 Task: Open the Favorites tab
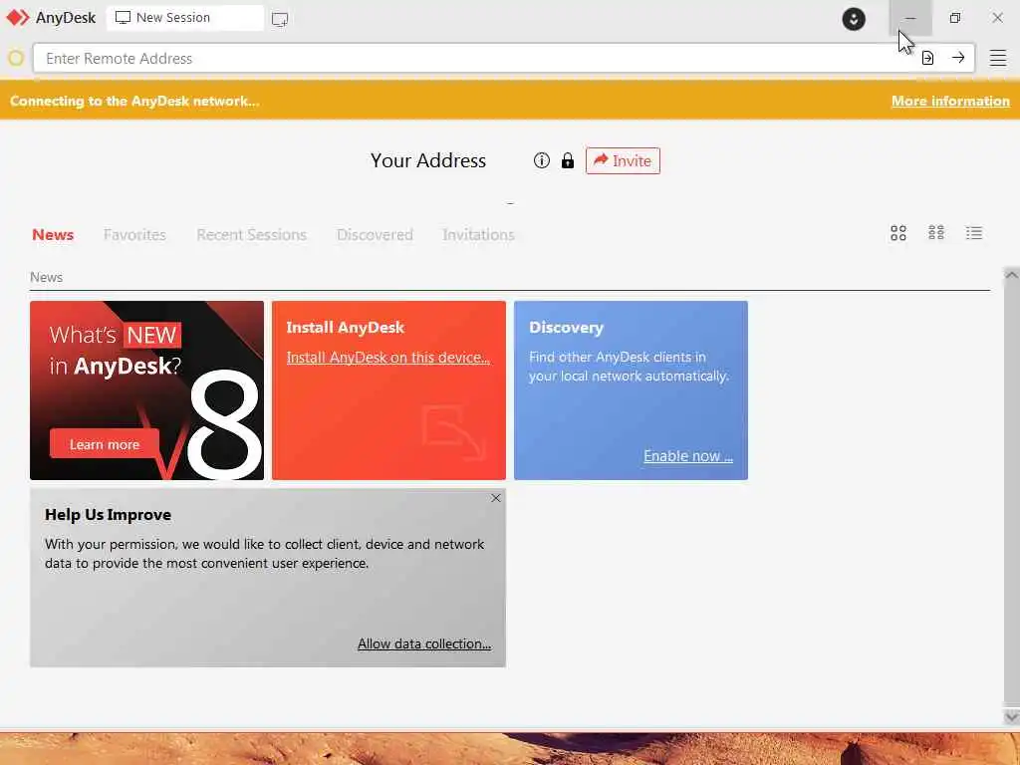[134, 235]
